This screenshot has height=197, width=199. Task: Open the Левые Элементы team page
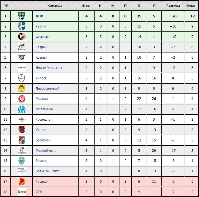49,68
